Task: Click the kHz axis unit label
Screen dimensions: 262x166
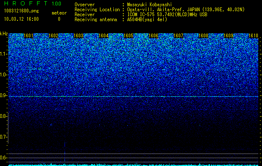Action: pyautogui.click(x=4, y=34)
